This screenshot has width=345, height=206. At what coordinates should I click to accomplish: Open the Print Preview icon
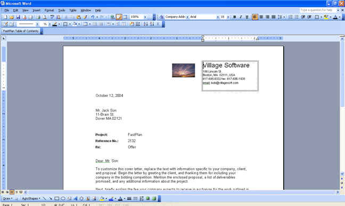coord(44,17)
